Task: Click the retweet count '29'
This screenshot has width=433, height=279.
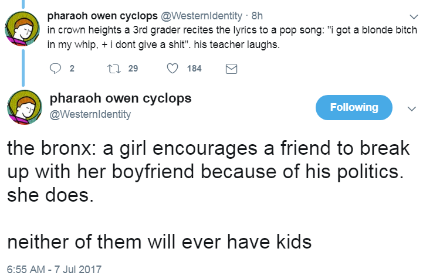Action: click(x=133, y=69)
